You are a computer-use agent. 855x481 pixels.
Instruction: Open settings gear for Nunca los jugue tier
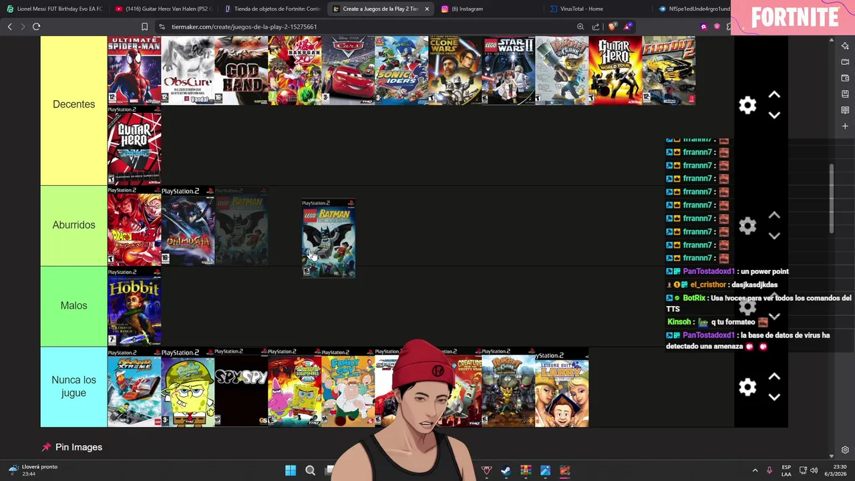(747, 387)
